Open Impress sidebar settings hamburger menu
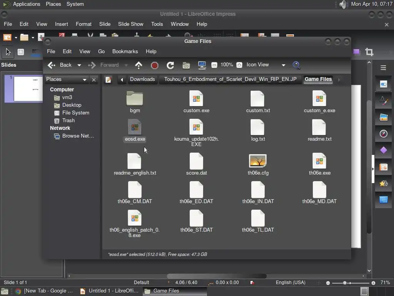 tap(383, 68)
